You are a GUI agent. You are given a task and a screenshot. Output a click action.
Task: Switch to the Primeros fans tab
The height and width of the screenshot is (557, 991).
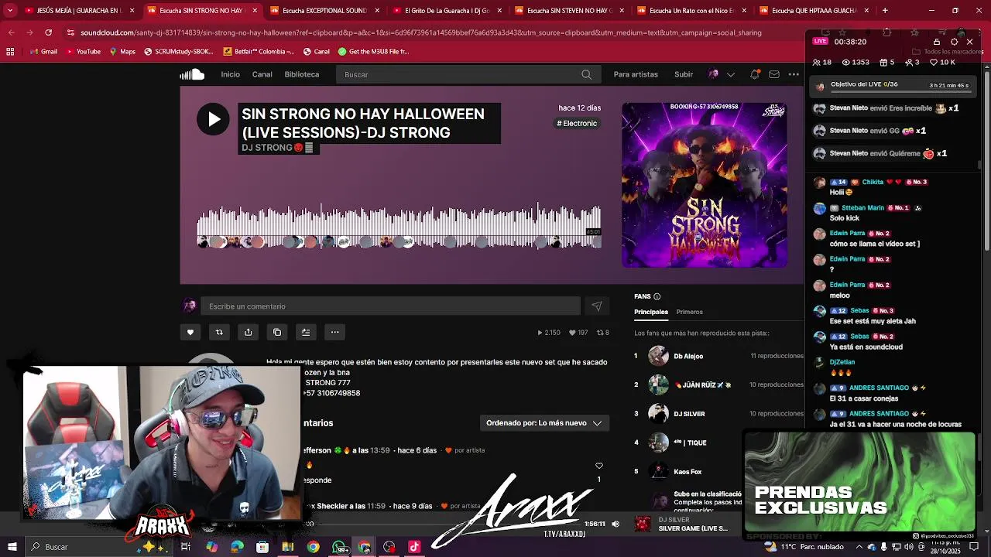[x=689, y=312]
